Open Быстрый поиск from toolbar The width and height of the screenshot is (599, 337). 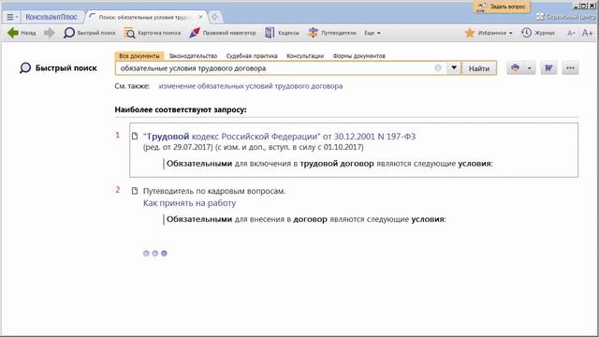[x=90, y=33]
